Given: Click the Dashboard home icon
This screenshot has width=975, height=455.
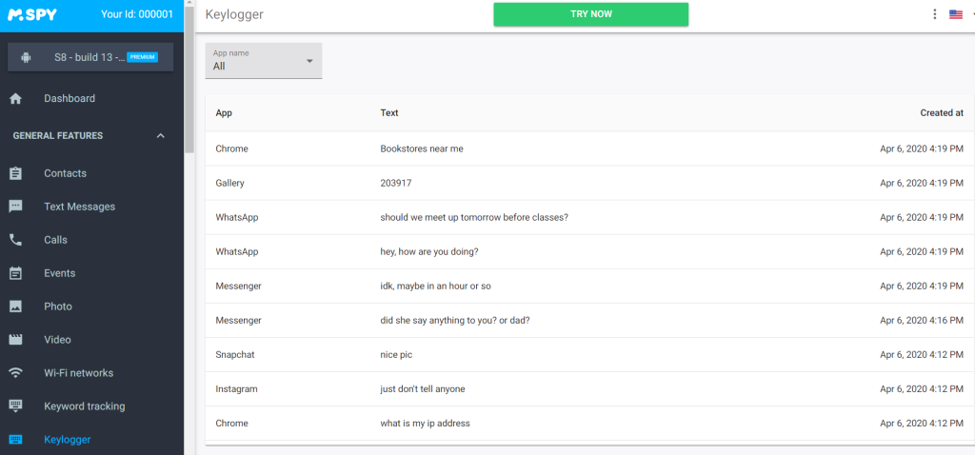Looking at the screenshot, I should 15,98.
